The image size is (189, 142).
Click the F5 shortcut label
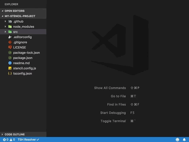tap(132, 113)
